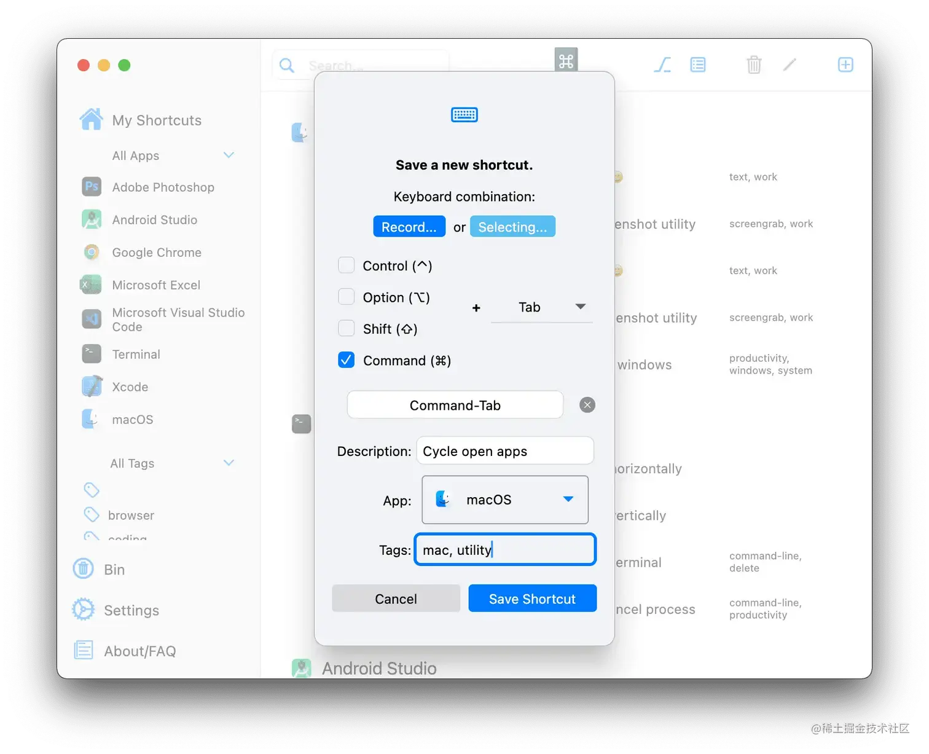Viewport: 929px width, 754px height.
Task: Click the slanted line toolbar icon
Action: click(x=662, y=65)
